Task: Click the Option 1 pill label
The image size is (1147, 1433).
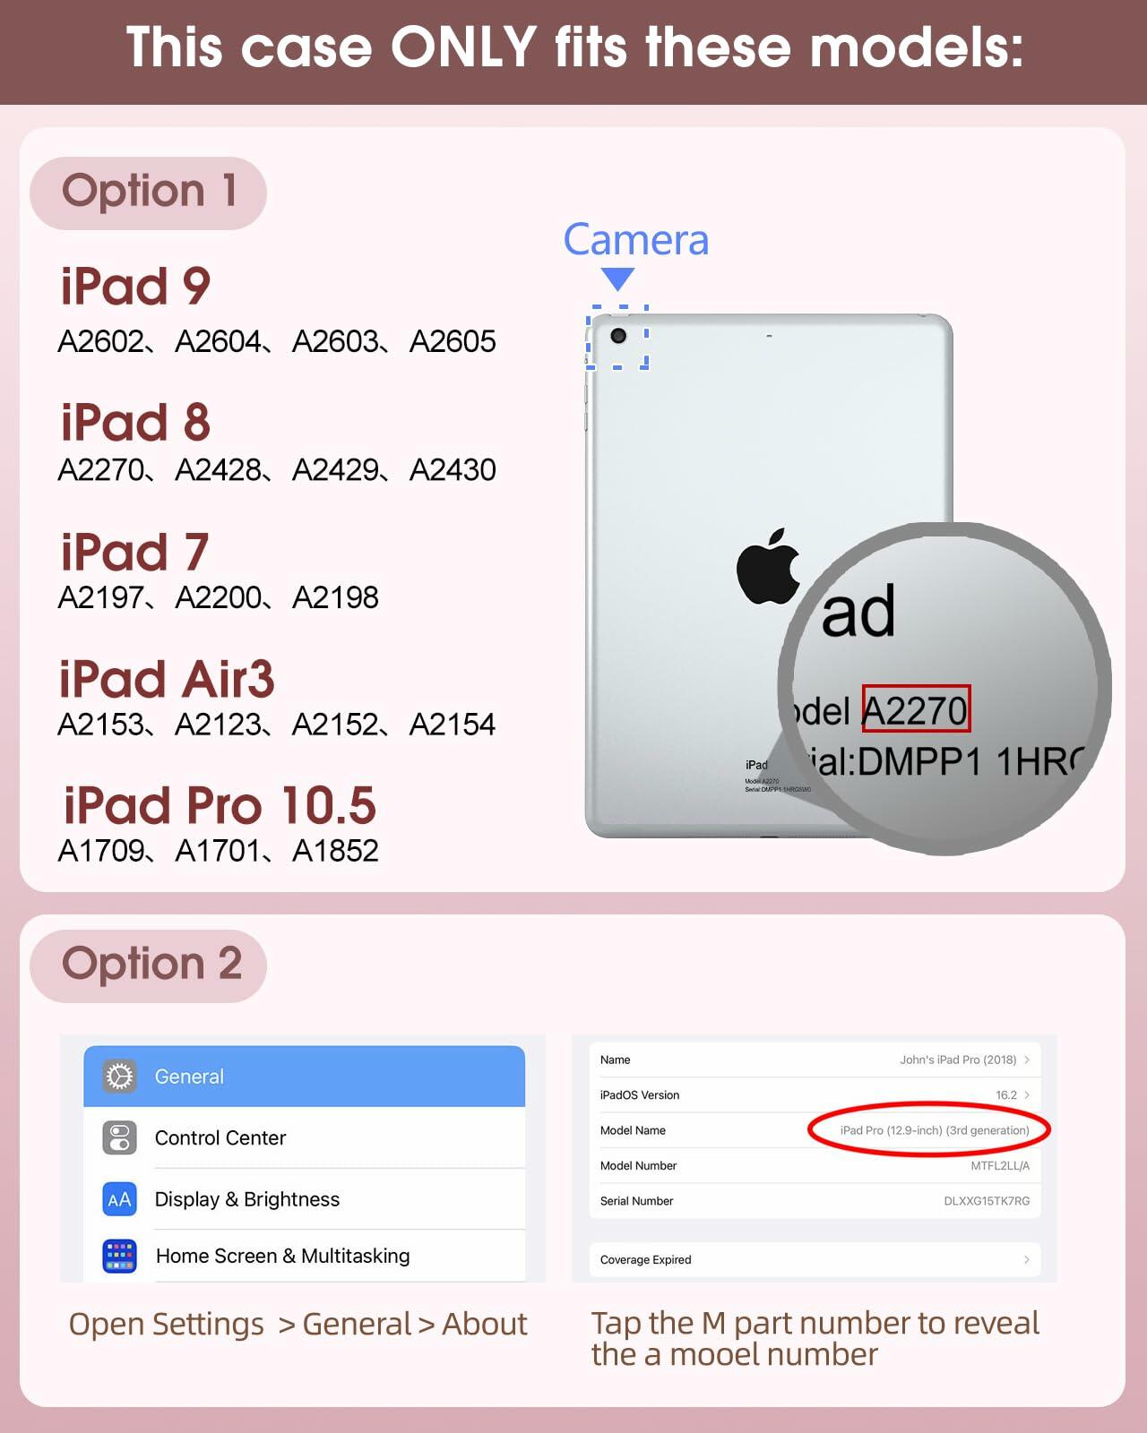Action: click(149, 193)
